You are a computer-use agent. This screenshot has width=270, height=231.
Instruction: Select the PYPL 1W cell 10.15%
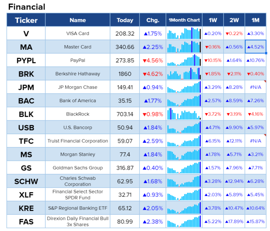pos(213,60)
